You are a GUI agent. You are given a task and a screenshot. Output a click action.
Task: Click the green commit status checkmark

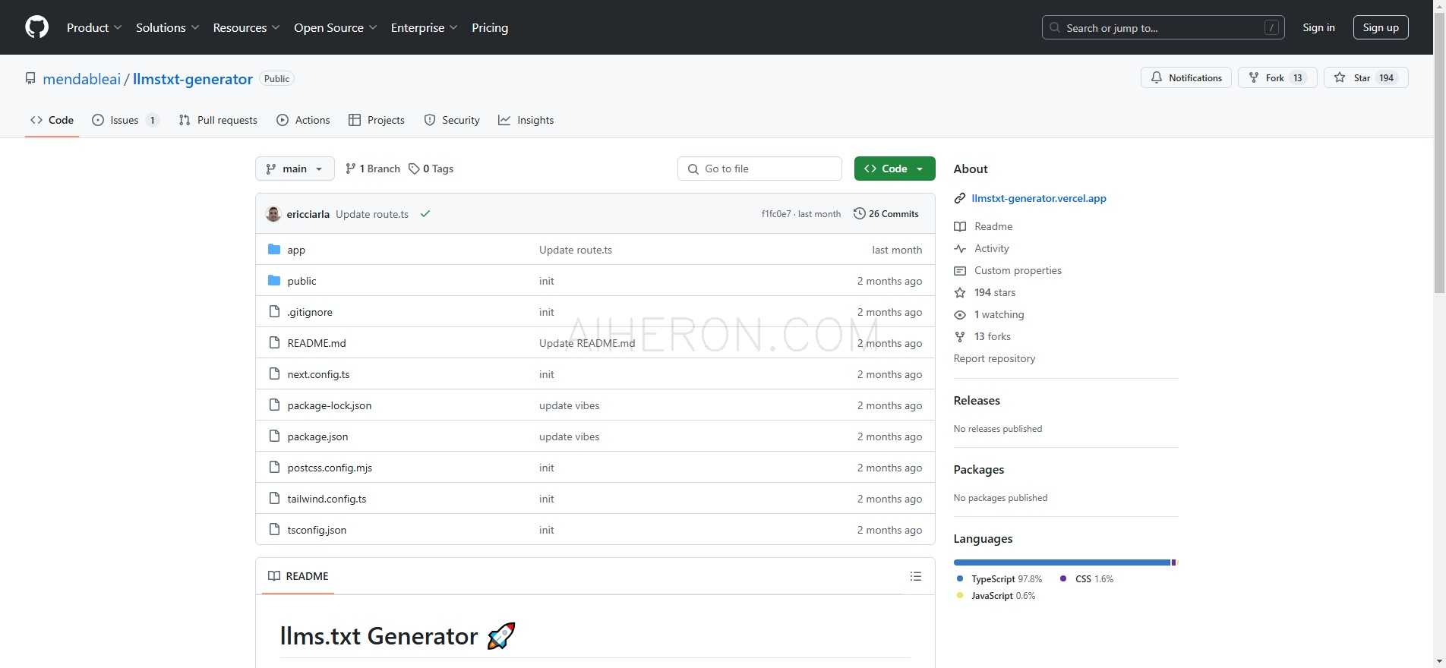425,214
